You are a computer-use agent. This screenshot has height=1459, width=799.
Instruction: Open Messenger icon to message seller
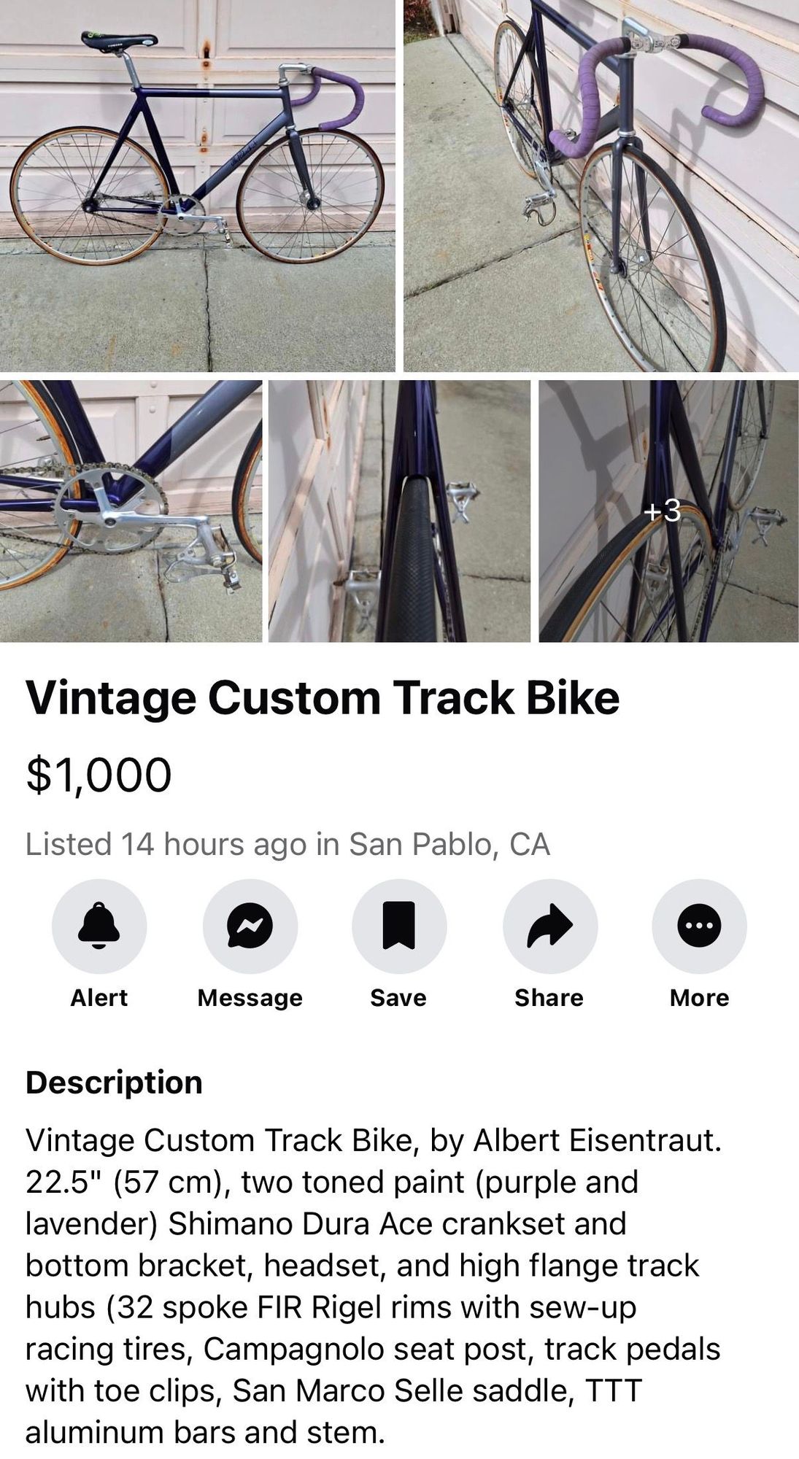250,926
